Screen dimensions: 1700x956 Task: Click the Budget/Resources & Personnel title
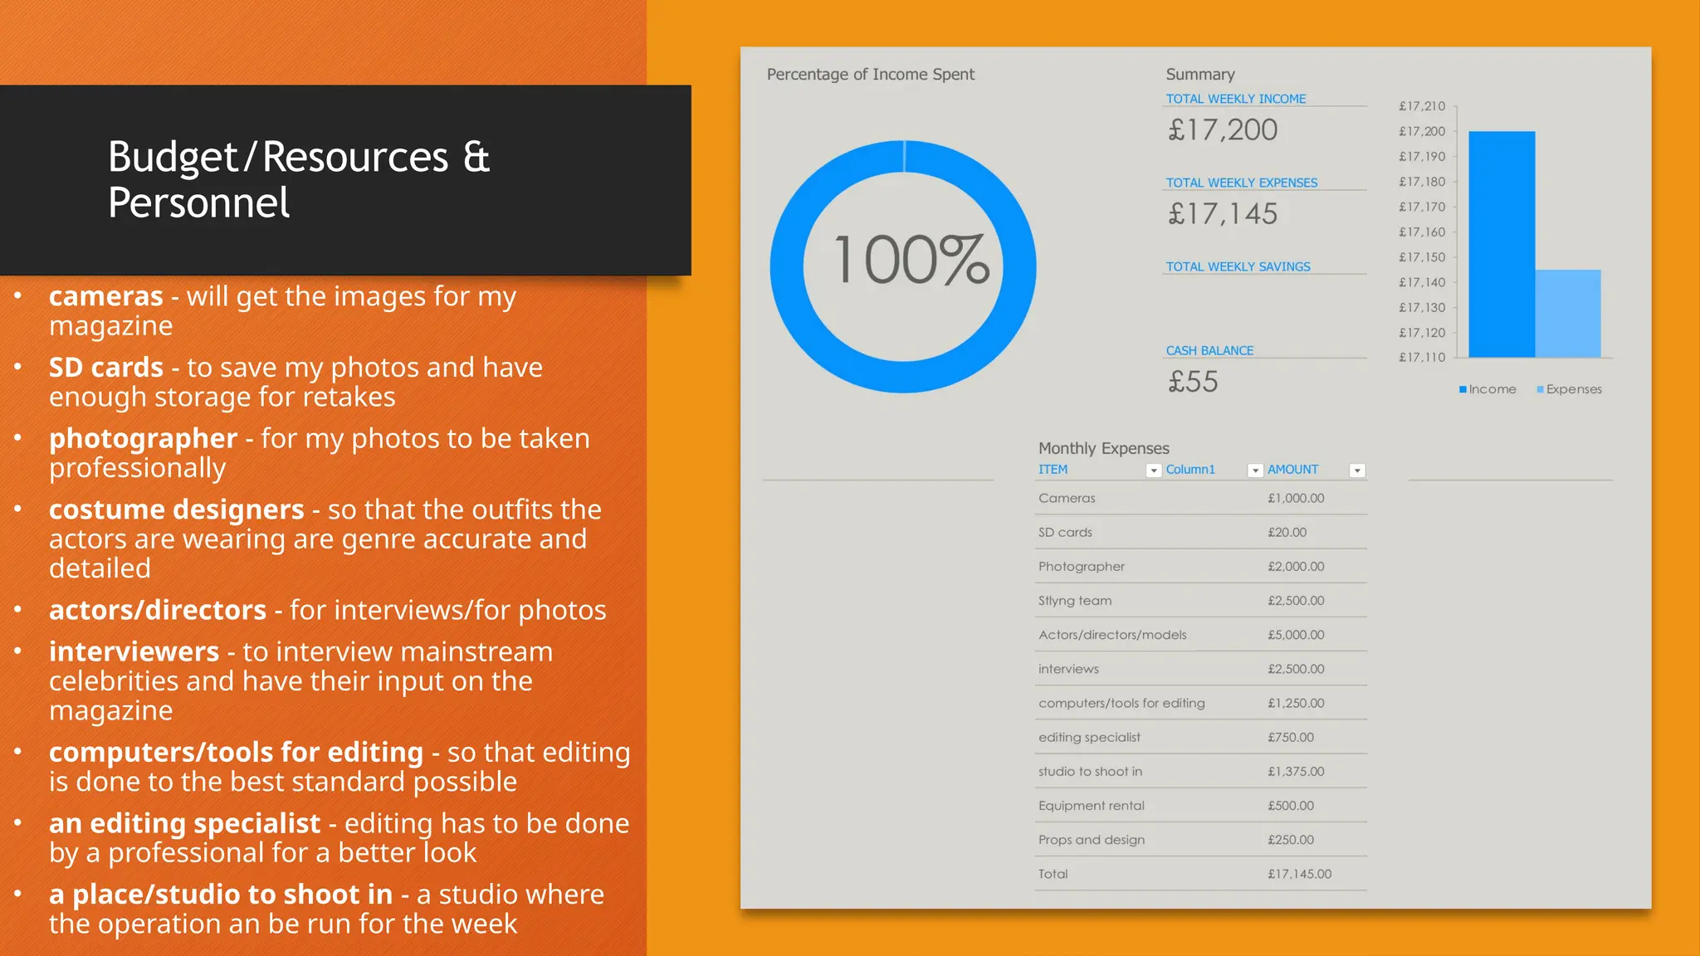[x=299, y=179]
